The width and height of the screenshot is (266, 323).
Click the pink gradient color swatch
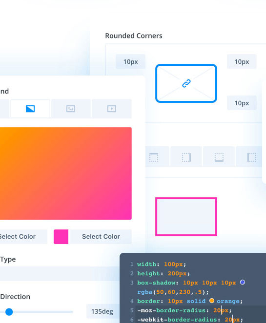(61, 237)
